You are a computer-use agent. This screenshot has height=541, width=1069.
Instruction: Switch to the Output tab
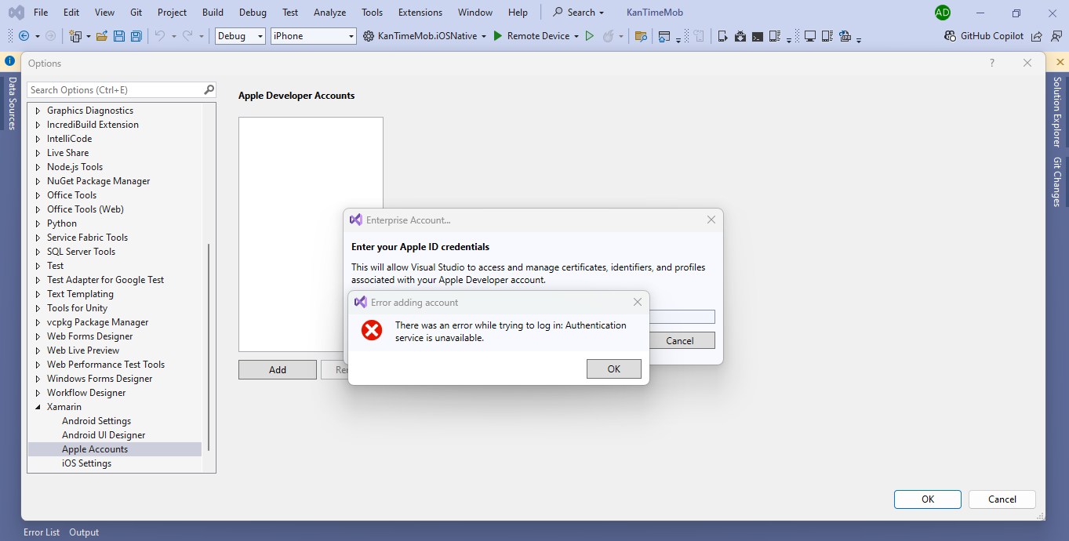click(x=84, y=532)
